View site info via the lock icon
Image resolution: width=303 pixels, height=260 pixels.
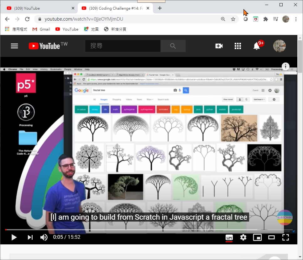pos(39,19)
